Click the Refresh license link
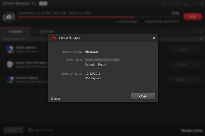The height and width of the screenshot is (136, 205). (x=90, y=64)
